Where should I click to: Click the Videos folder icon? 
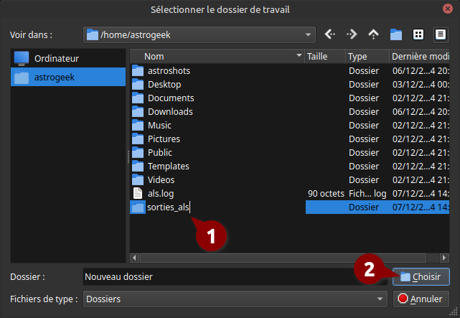138,180
